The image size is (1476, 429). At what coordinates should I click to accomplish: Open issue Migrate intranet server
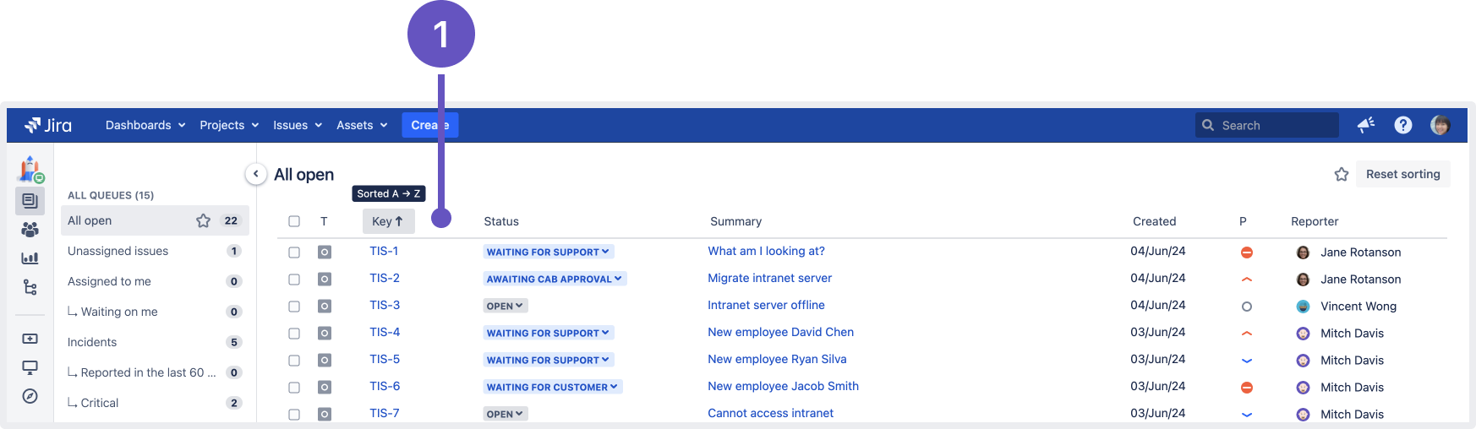click(769, 278)
